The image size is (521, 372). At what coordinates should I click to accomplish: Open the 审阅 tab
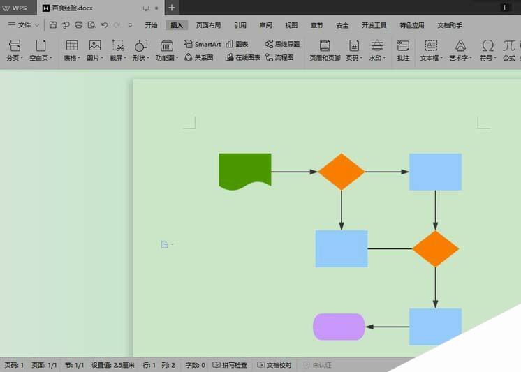pyautogui.click(x=266, y=25)
